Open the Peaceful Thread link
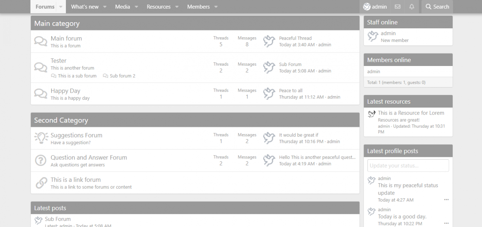This screenshot has height=227, width=482. 295,38
